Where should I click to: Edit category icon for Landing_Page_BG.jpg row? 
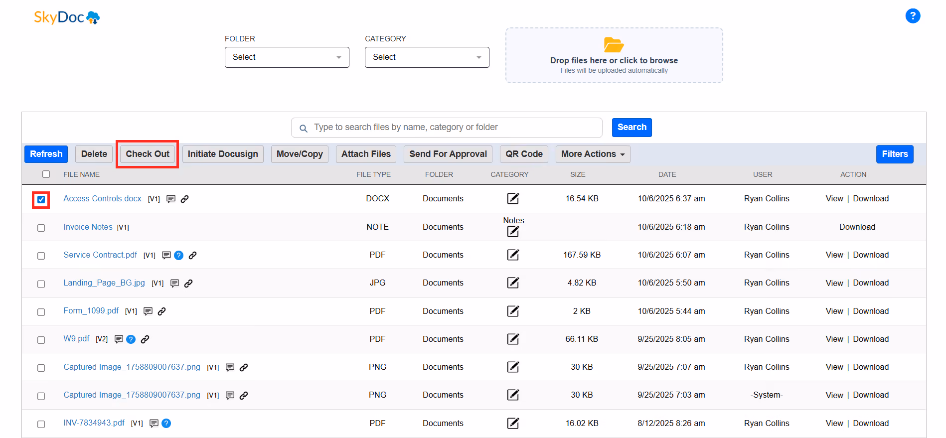point(513,283)
